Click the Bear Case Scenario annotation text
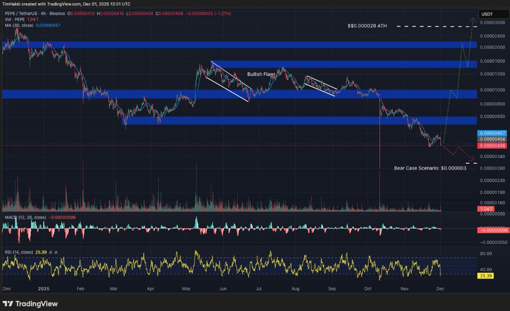The image size is (510, 311). coord(430,168)
